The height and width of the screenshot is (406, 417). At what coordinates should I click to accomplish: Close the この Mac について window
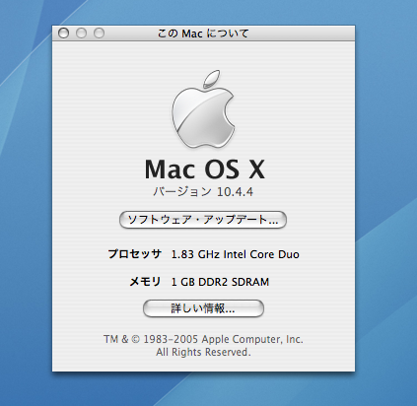[63, 34]
